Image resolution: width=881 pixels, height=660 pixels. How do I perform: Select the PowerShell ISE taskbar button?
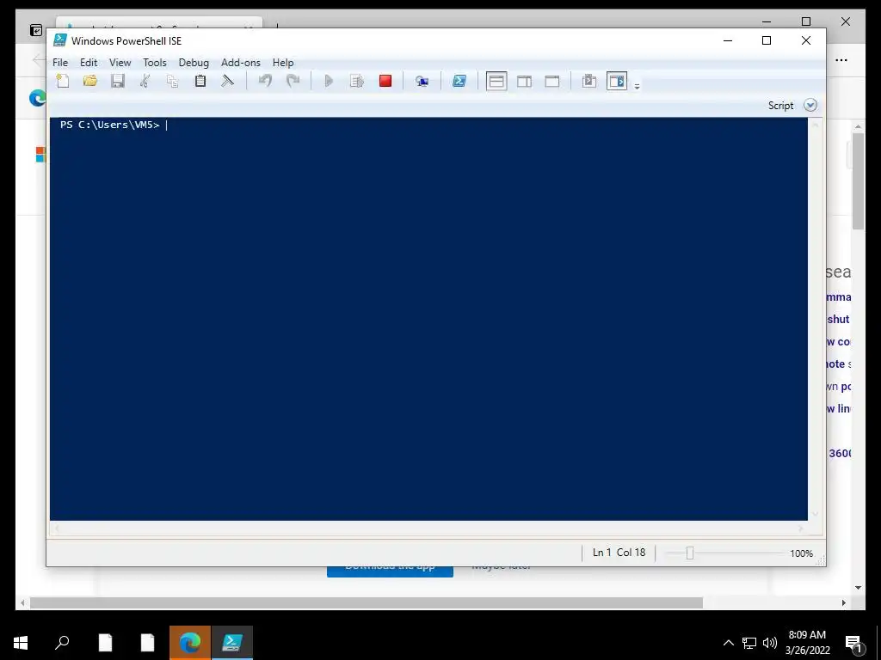(232, 643)
